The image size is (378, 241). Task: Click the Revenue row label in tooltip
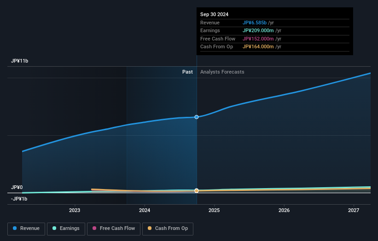pos(210,23)
